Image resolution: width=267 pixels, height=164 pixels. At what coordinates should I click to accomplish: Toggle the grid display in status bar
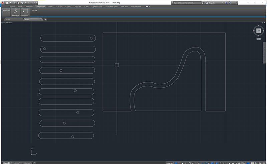(x=176, y=163)
